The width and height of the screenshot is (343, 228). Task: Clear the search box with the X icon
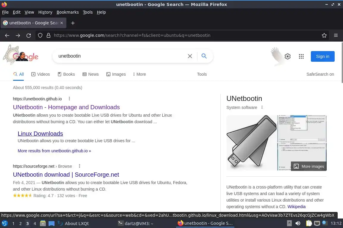pyautogui.click(x=190, y=56)
